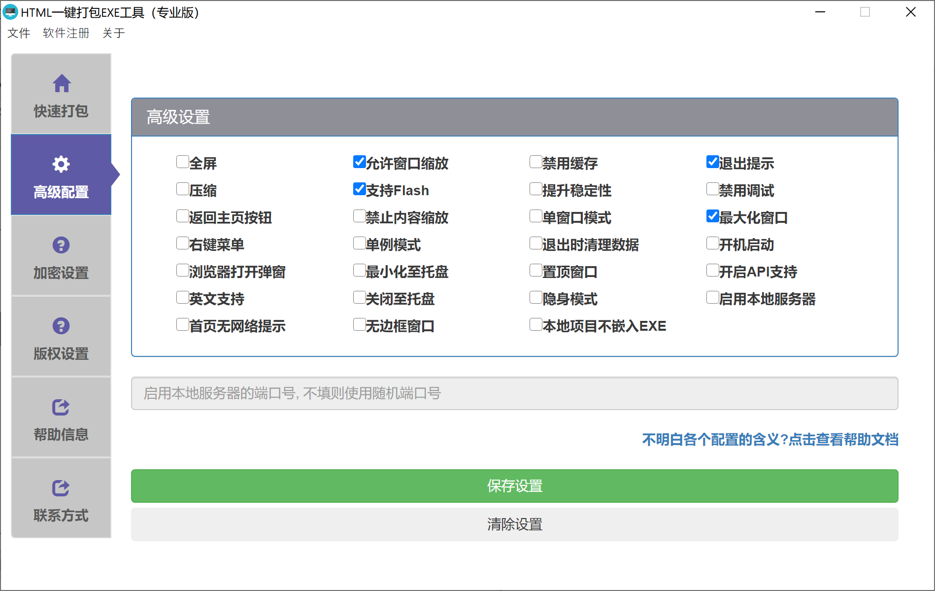935x591 pixels.
Task: Open the 帮助信息 tab label
Action: coord(61,435)
